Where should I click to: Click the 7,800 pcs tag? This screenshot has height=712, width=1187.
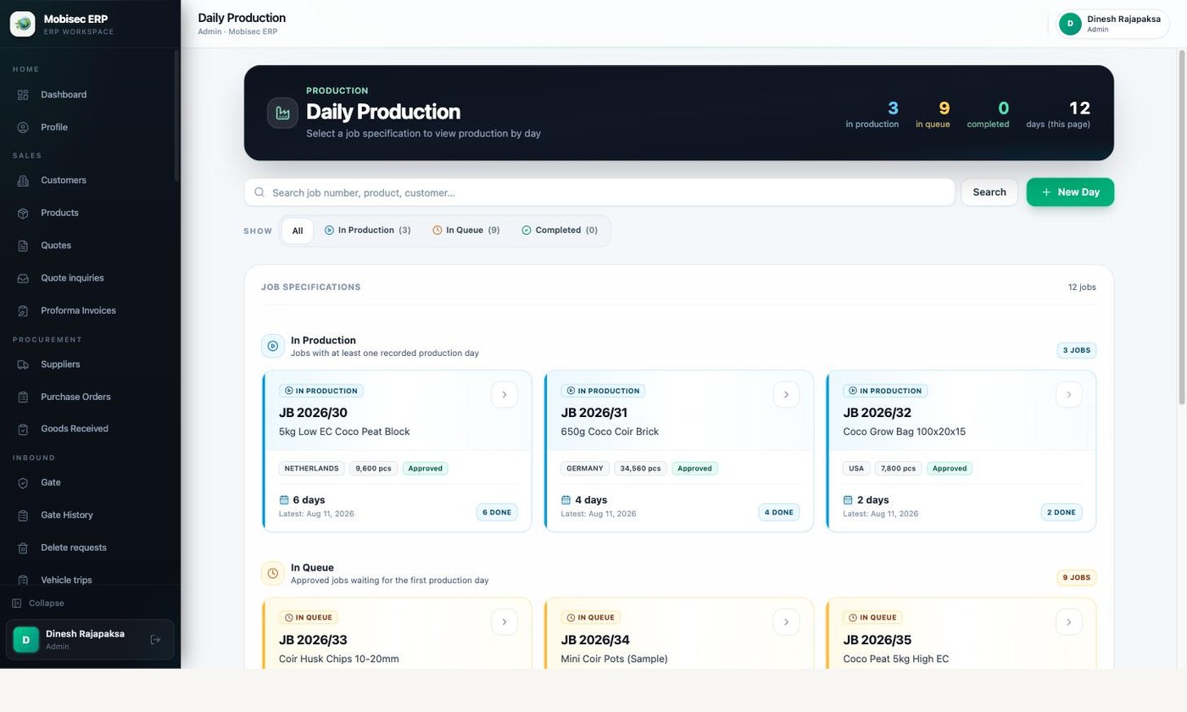(x=898, y=468)
